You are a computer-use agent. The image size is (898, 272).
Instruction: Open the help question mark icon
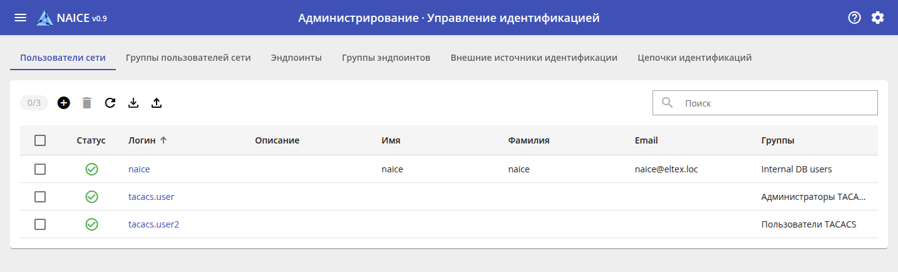point(854,18)
